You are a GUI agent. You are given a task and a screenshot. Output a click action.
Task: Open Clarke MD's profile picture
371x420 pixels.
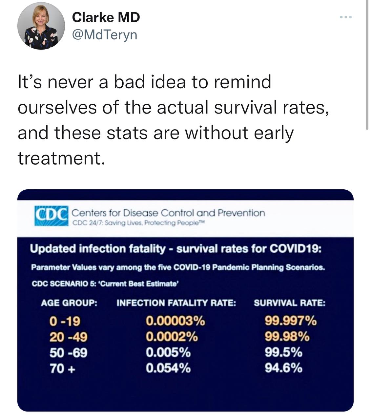(x=41, y=26)
